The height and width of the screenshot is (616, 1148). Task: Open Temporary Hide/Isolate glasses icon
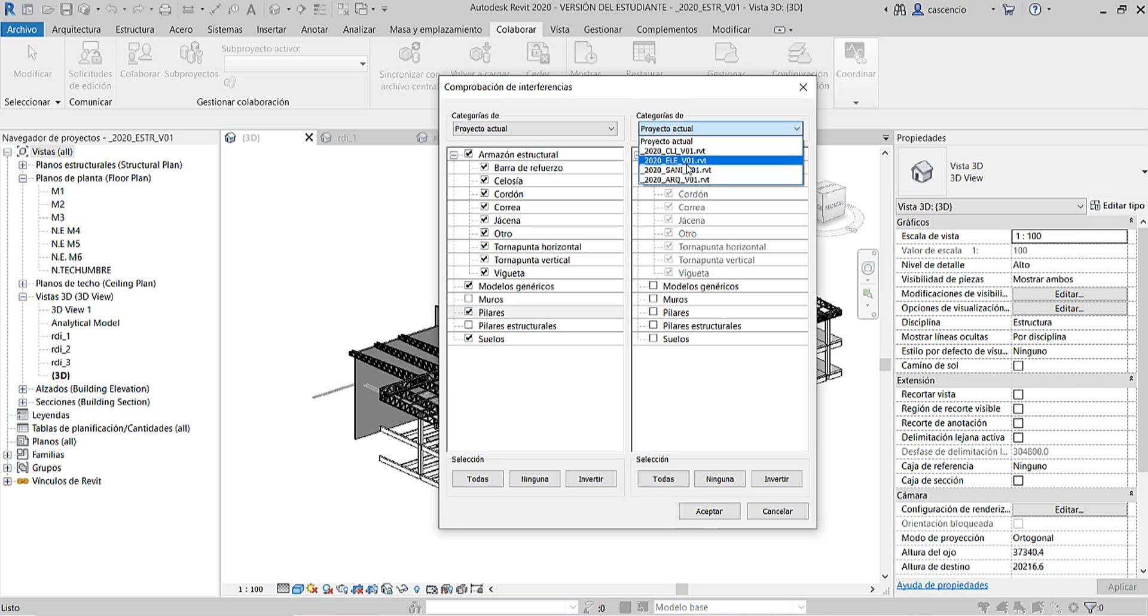[x=402, y=589]
